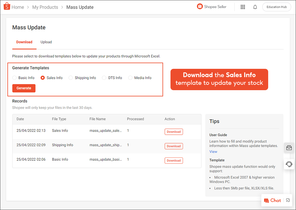Switch to the Upload tab
The width and height of the screenshot is (296, 210).
(x=46, y=42)
